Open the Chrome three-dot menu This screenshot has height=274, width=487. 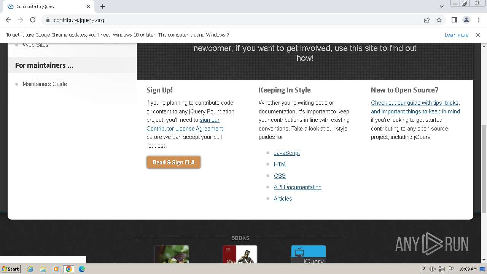click(479, 20)
